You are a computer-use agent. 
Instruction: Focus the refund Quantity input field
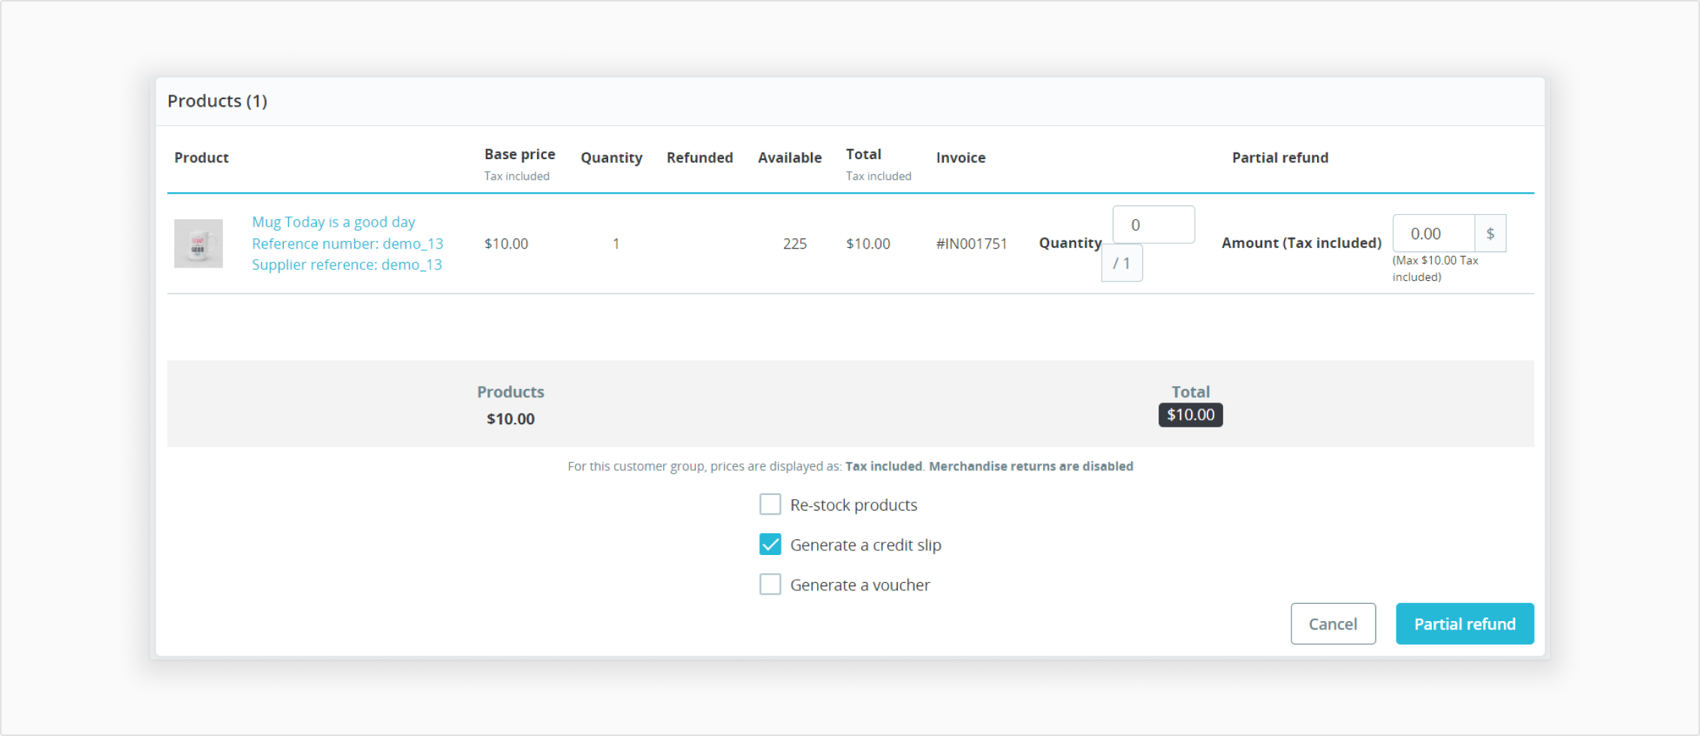[1153, 225]
